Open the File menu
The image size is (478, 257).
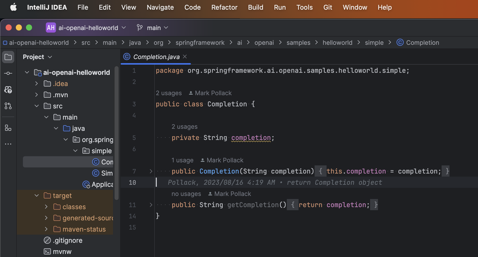(x=83, y=7)
